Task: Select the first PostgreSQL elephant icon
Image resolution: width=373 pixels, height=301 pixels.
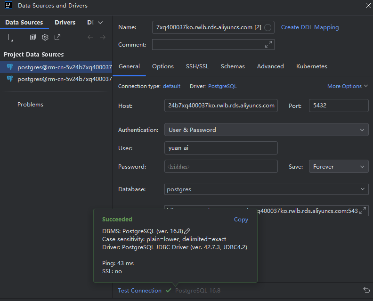Action: (x=10, y=67)
